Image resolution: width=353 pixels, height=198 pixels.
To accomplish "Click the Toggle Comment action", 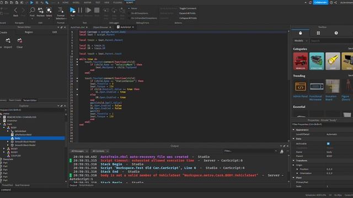I will coord(188,8).
